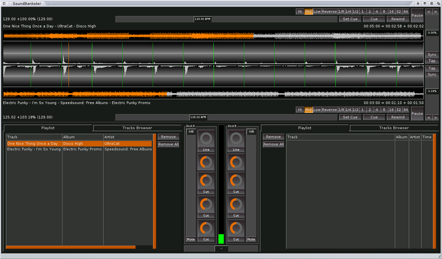The width and height of the screenshot is (442, 259).
Task: Enable Hi filter on the bottom deck
Action: click(300, 110)
